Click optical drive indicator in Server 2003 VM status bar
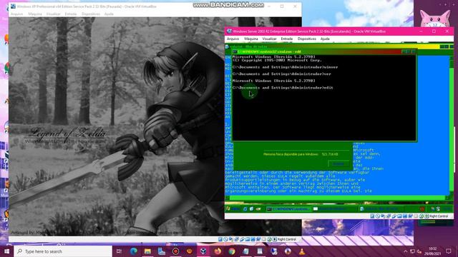 [x=378, y=216]
